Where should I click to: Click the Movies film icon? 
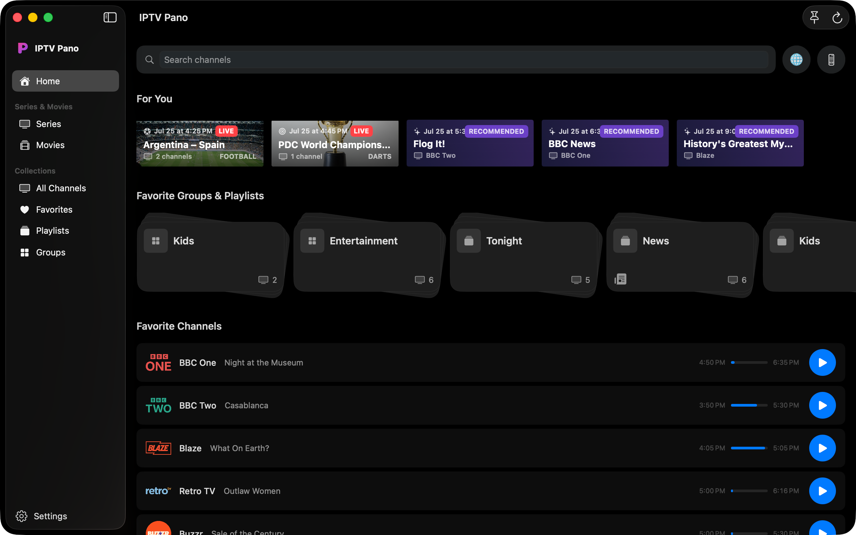tap(24, 145)
